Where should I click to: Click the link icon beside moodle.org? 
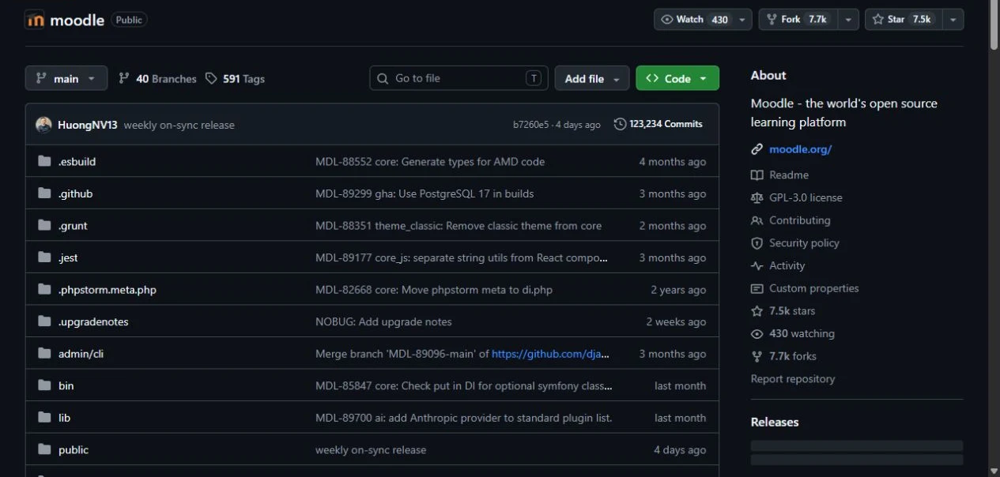coord(757,148)
